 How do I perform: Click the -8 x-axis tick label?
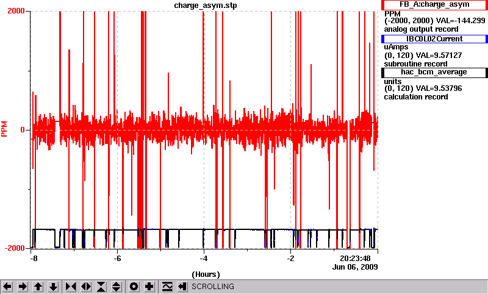(x=34, y=259)
